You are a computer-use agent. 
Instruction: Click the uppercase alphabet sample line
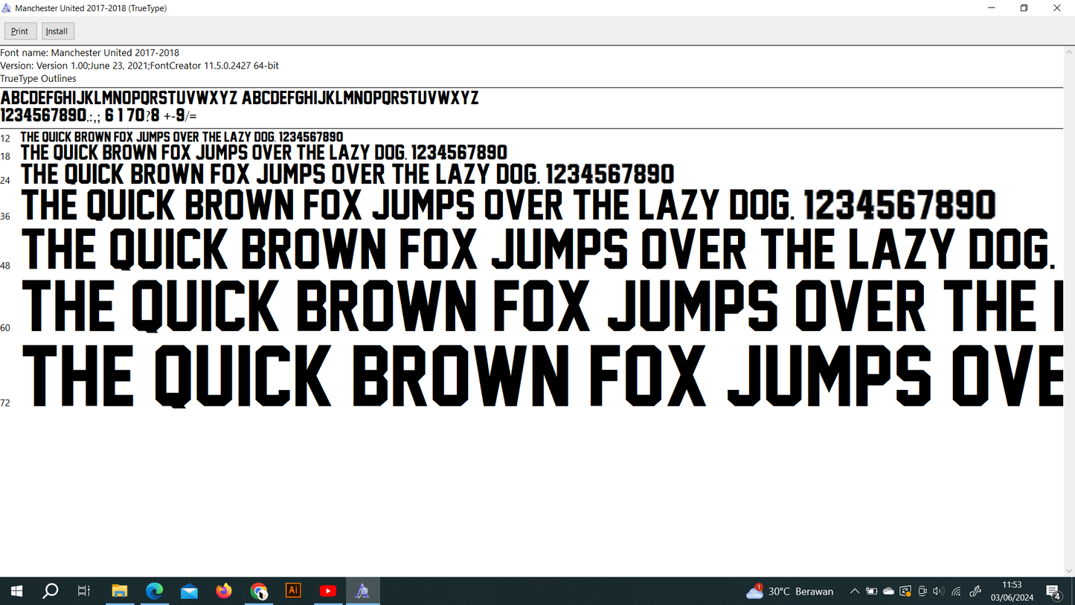[x=240, y=97]
